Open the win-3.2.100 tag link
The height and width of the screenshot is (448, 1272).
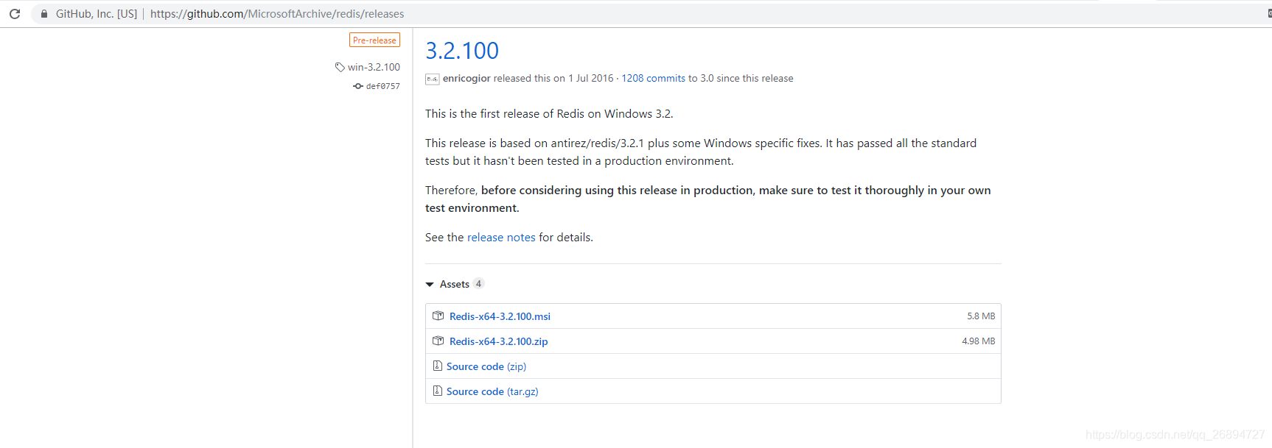click(374, 67)
